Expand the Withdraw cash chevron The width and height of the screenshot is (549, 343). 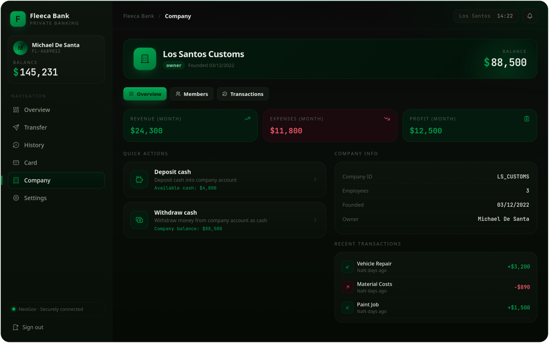click(x=315, y=220)
